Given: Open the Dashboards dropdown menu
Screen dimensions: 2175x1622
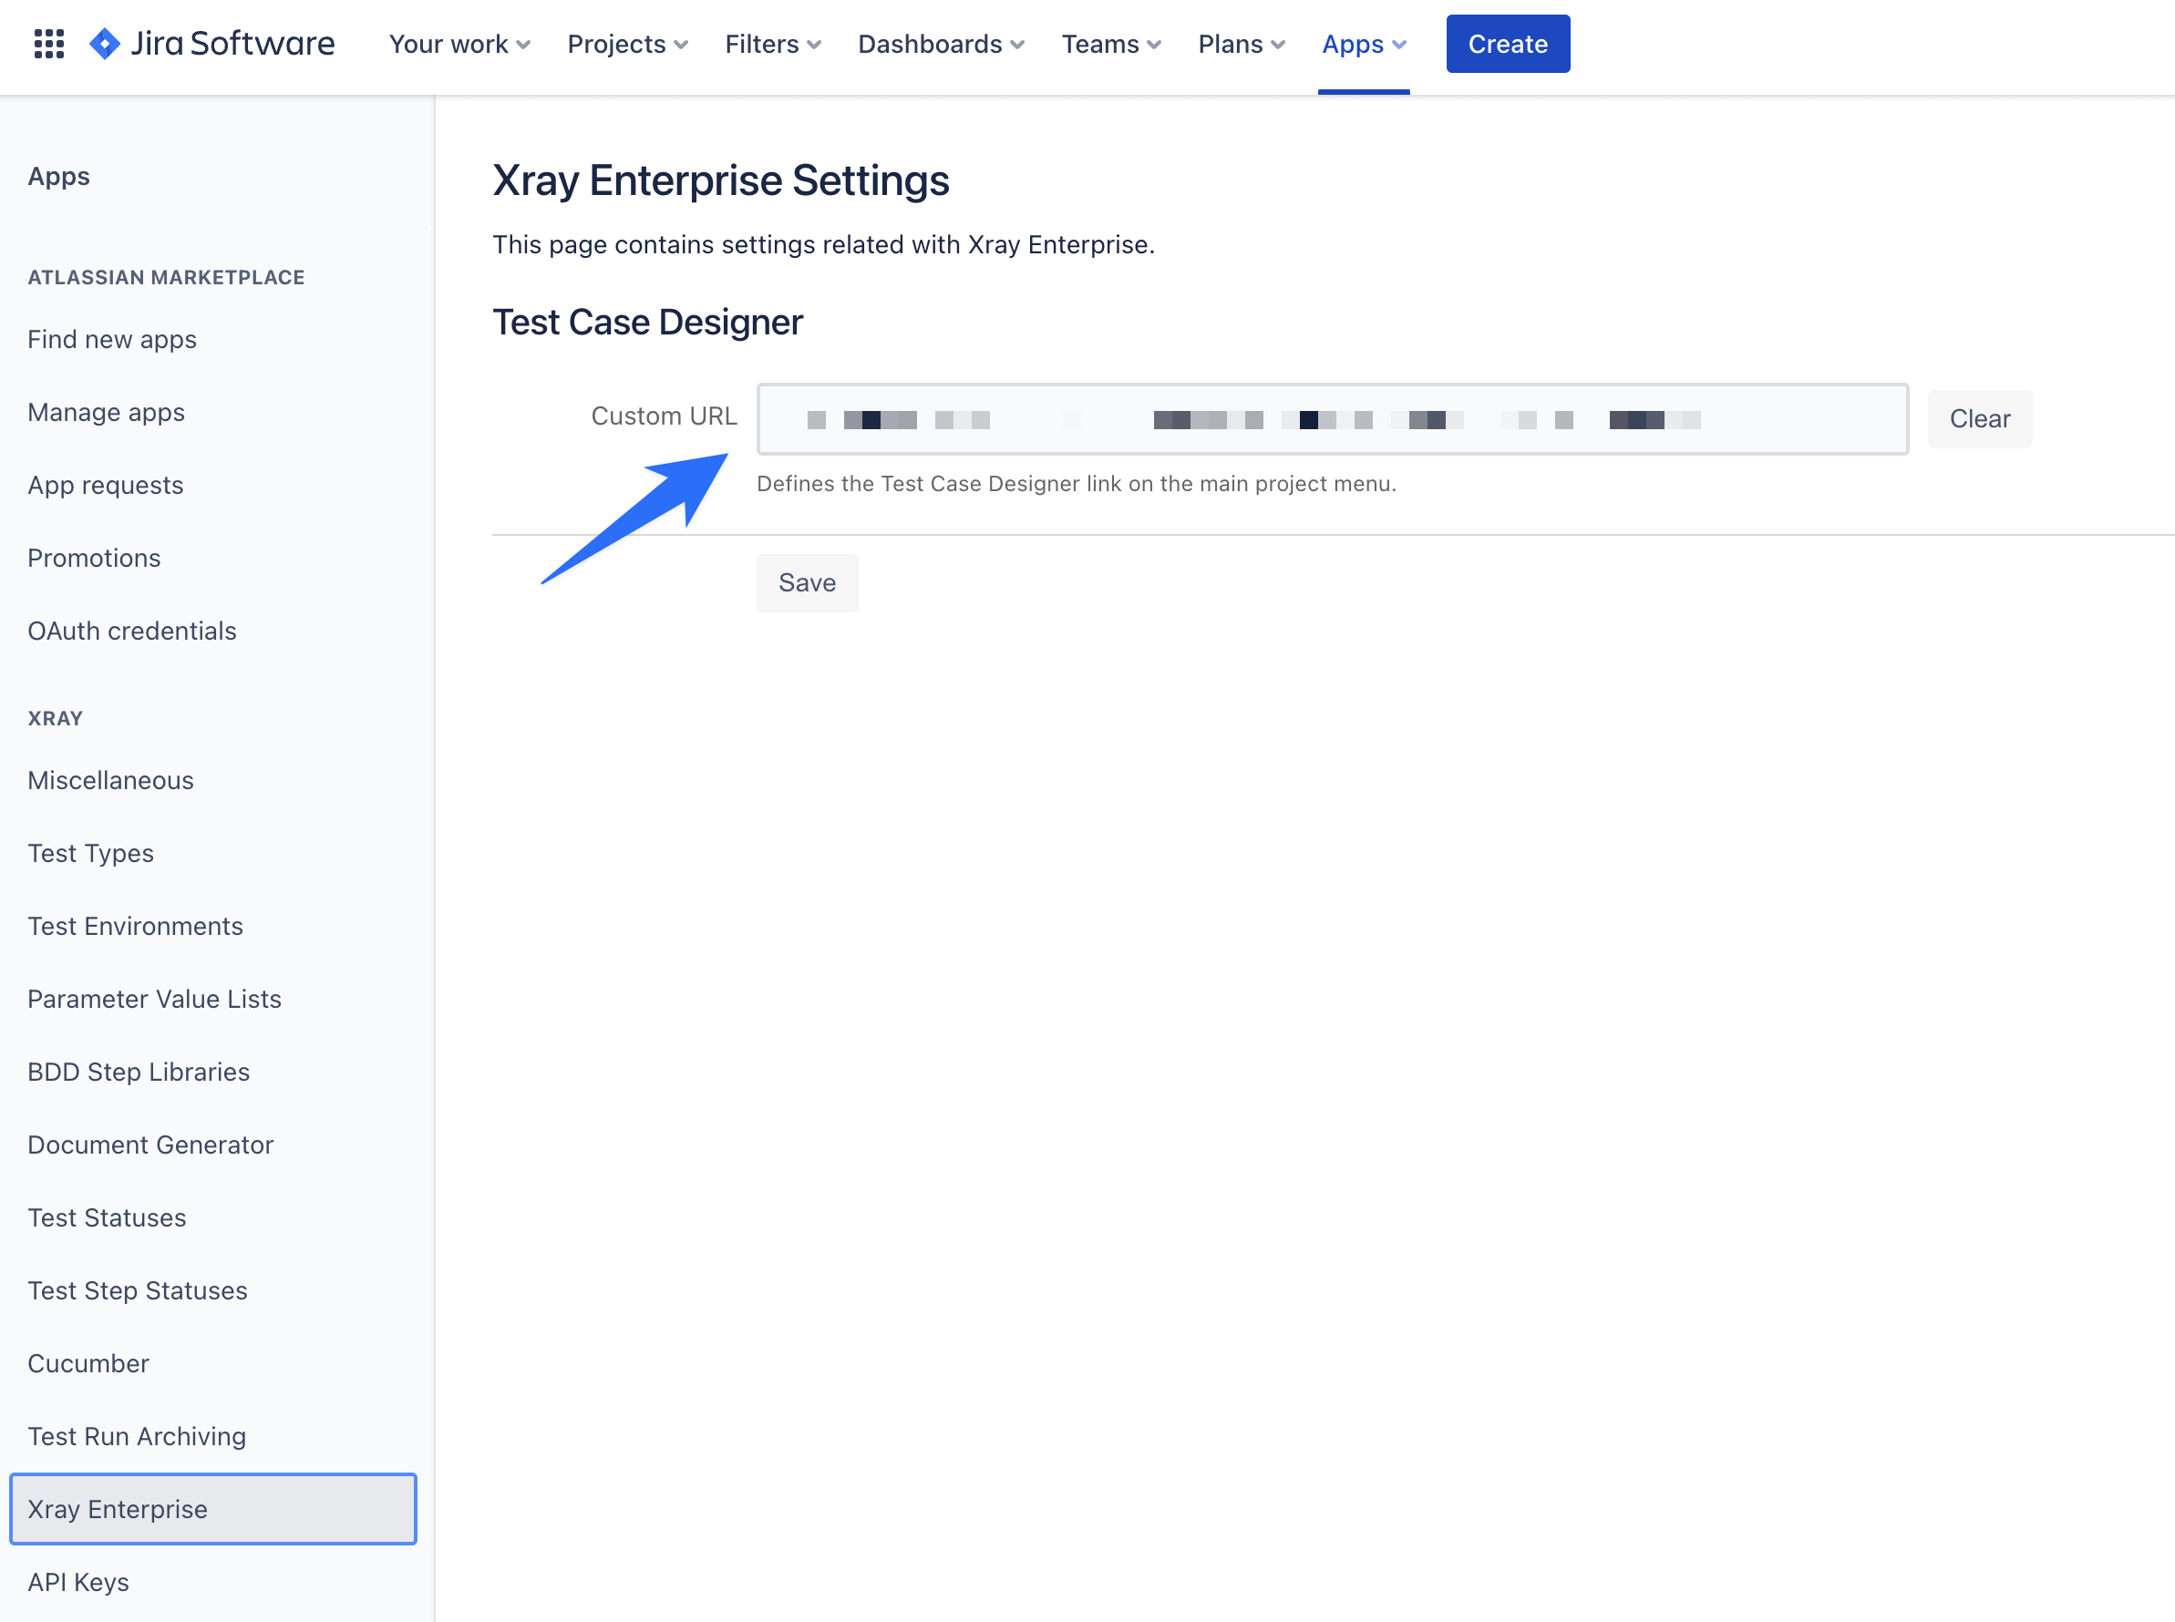Looking at the screenshot, I should [941, 44].
